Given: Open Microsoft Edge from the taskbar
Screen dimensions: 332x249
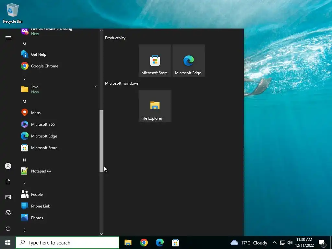Looking at the screenshot, I should click(x=160, y=243).
